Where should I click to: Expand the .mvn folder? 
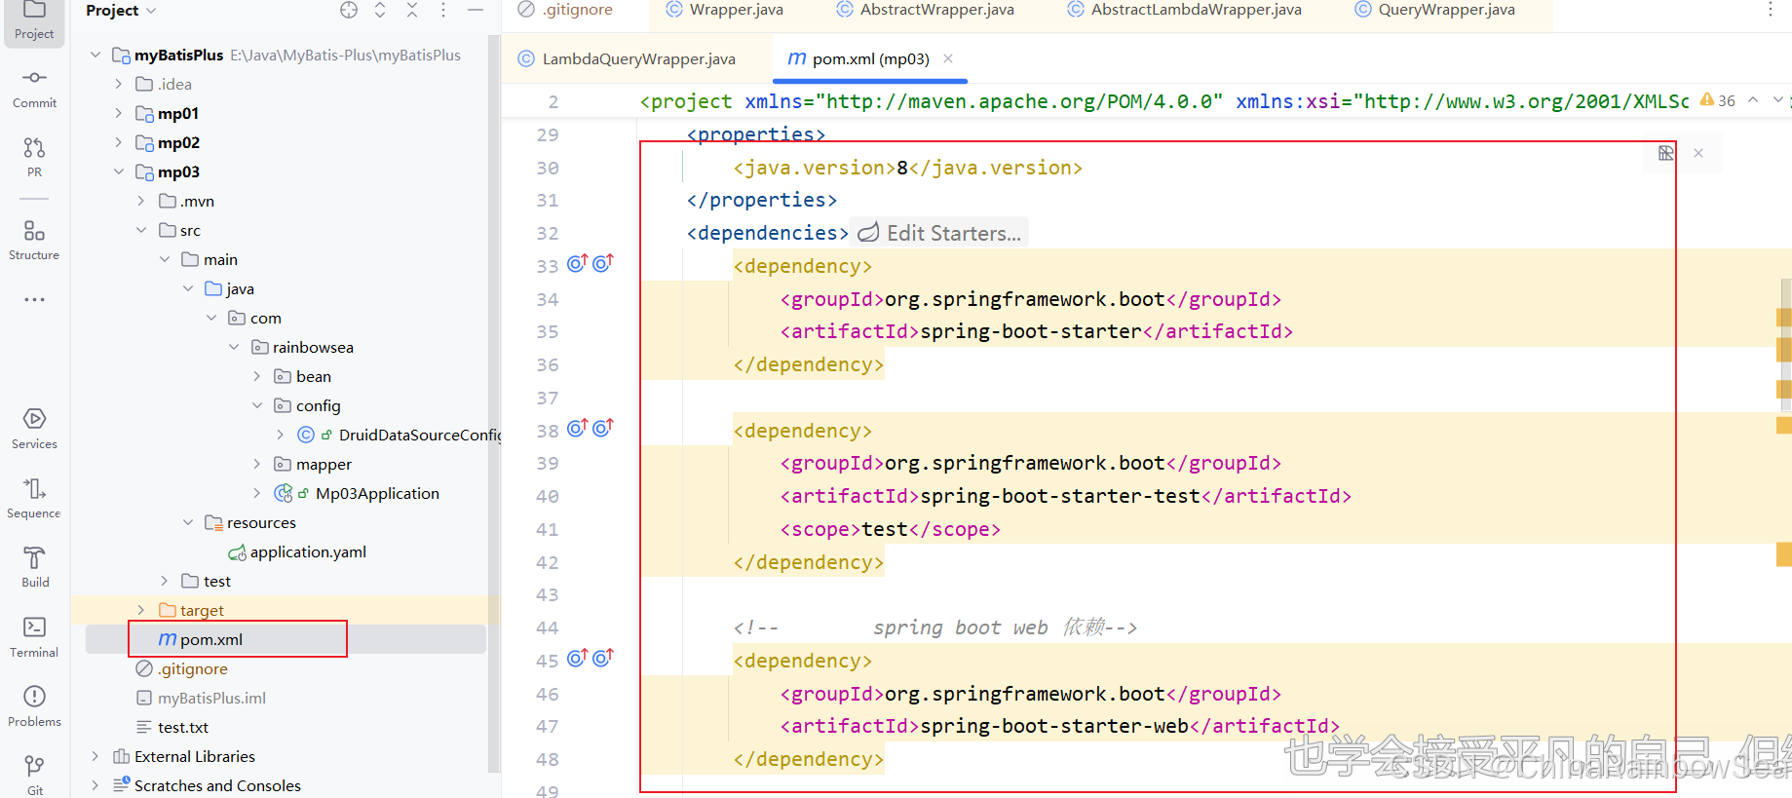click(x=141, y=201)
